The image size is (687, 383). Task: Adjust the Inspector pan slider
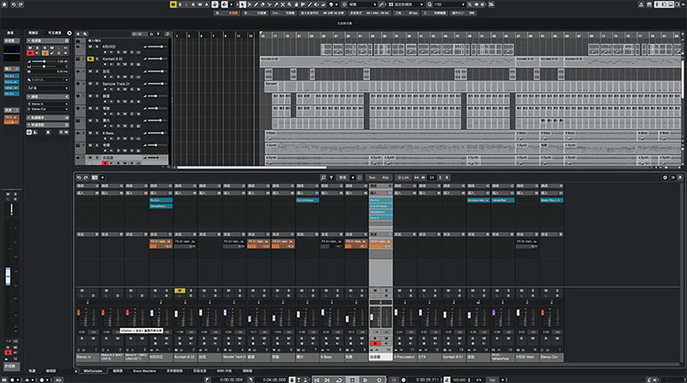[x=44, y=66]
